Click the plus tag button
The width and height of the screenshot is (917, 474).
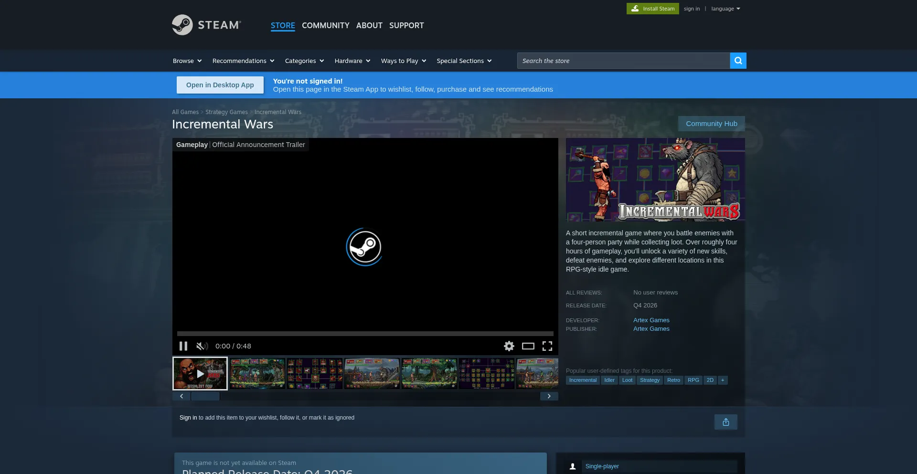click(723, 380)
